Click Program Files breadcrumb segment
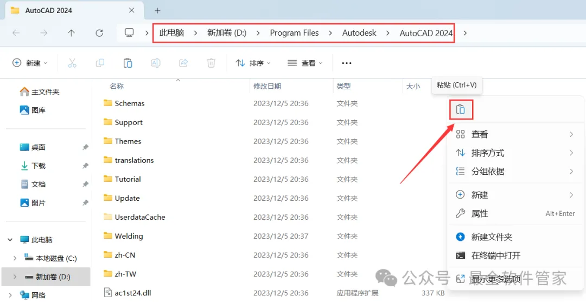The width and height of the screenshot is (586, 302). pos(295,33)
